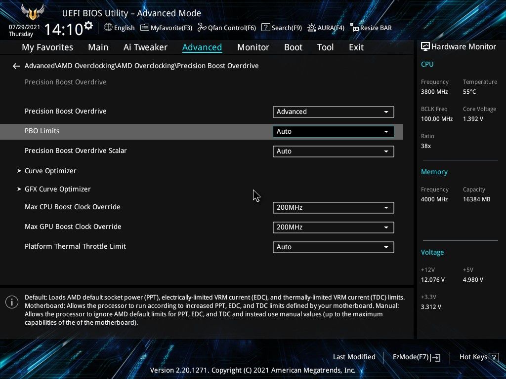This screenshot has height=379, width=506.
Task: Click the back arrow in breadcrumb path
Action: point(16,66)
